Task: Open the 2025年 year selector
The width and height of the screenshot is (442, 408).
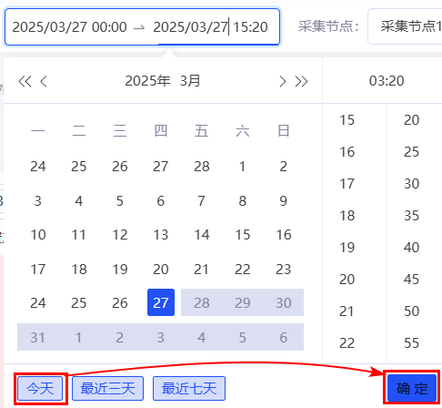Action: click(147, 81)
